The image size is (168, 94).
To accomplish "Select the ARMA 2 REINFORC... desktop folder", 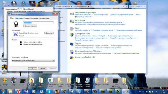I will (x=41, y=82).
